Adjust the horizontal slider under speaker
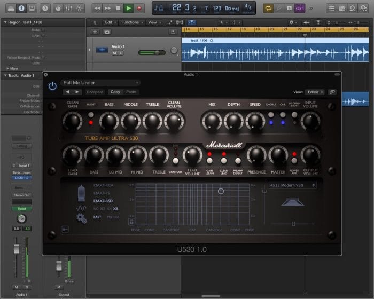This screenshot has height=299, width=374. 293,224
